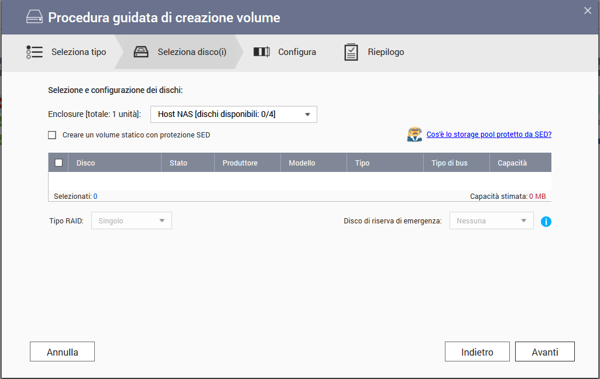600x379 pixels.
Task: Click the blue info icon beside spare disk
Action: coord(546,222)
